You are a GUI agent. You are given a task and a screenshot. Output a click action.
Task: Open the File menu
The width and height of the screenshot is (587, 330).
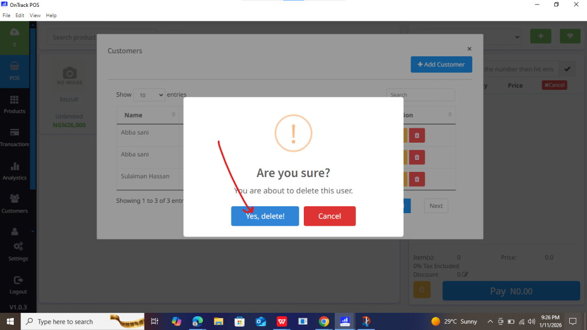coord(7,15)
